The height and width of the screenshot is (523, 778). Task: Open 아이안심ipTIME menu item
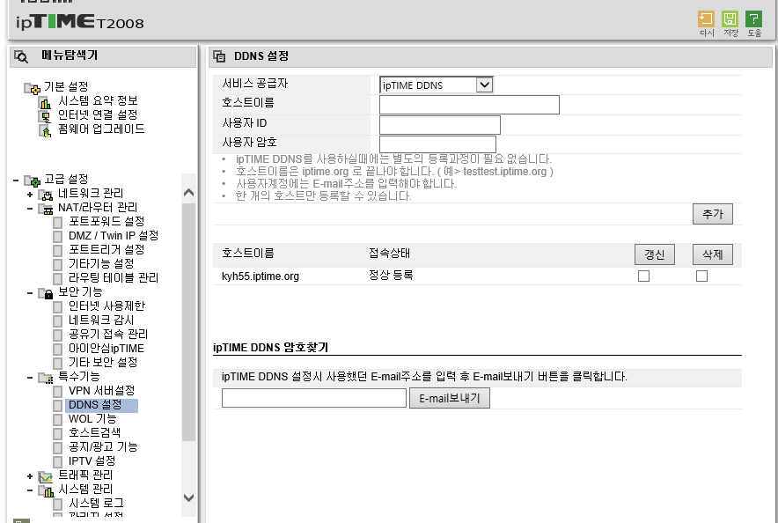pyautogui.click(x=106, y=348)
